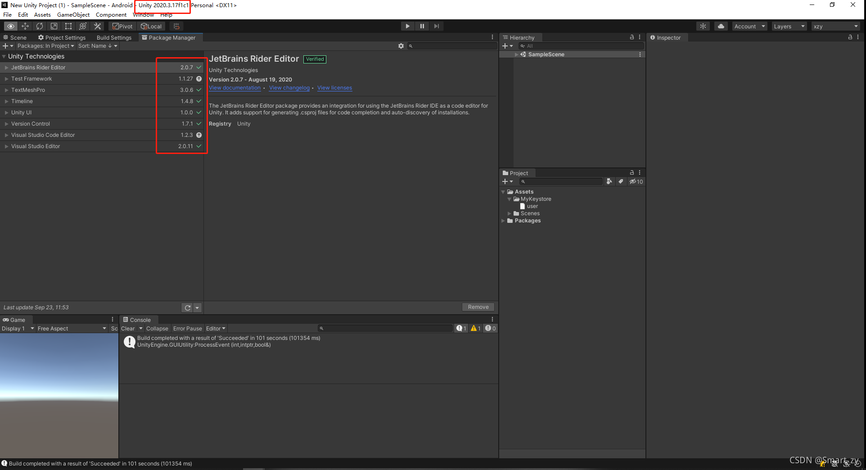Open Package Manager advanced settings gear
866x470 pixels.
coord(401,46)
